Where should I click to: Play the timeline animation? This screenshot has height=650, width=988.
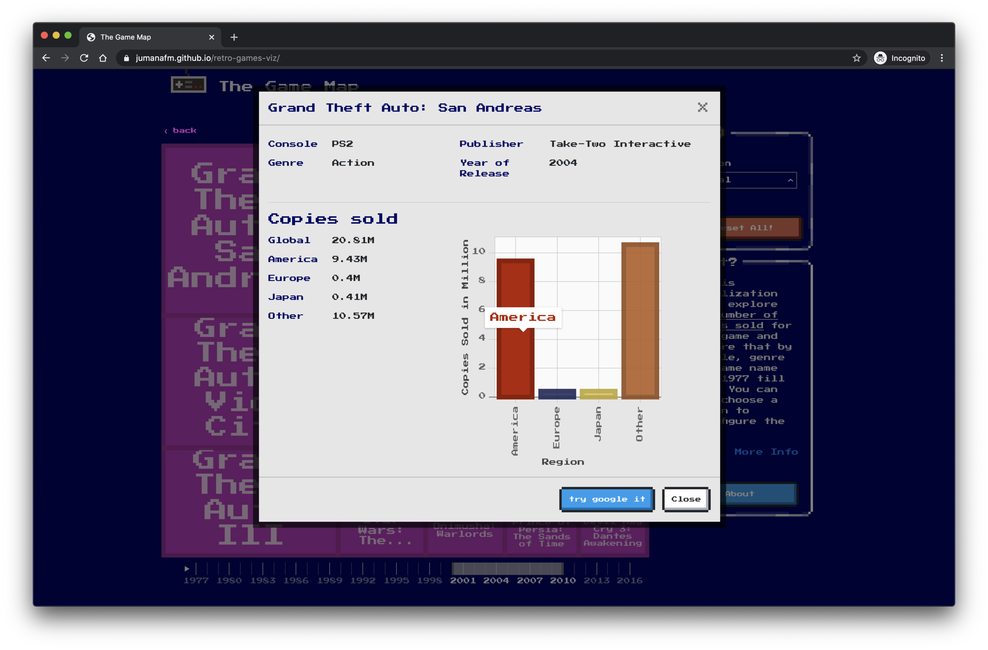coord(187,568)
